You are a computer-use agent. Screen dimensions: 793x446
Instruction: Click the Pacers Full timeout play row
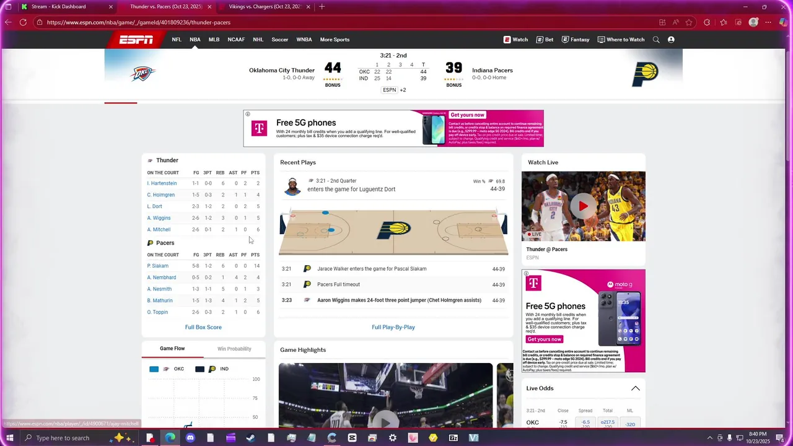(x=393, y=285)
